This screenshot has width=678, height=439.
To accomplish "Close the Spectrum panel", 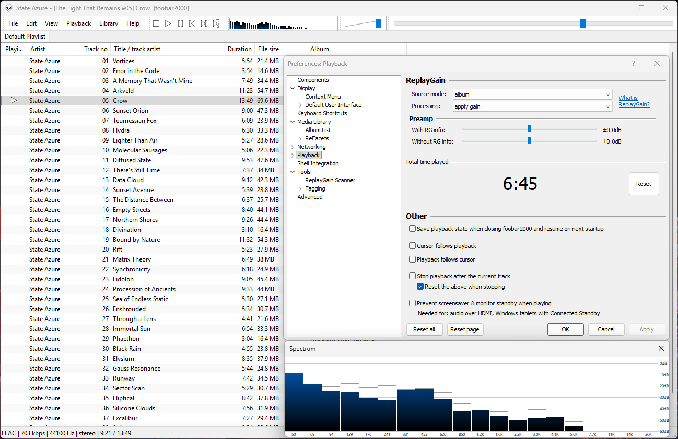I will [x=661, y=348].
